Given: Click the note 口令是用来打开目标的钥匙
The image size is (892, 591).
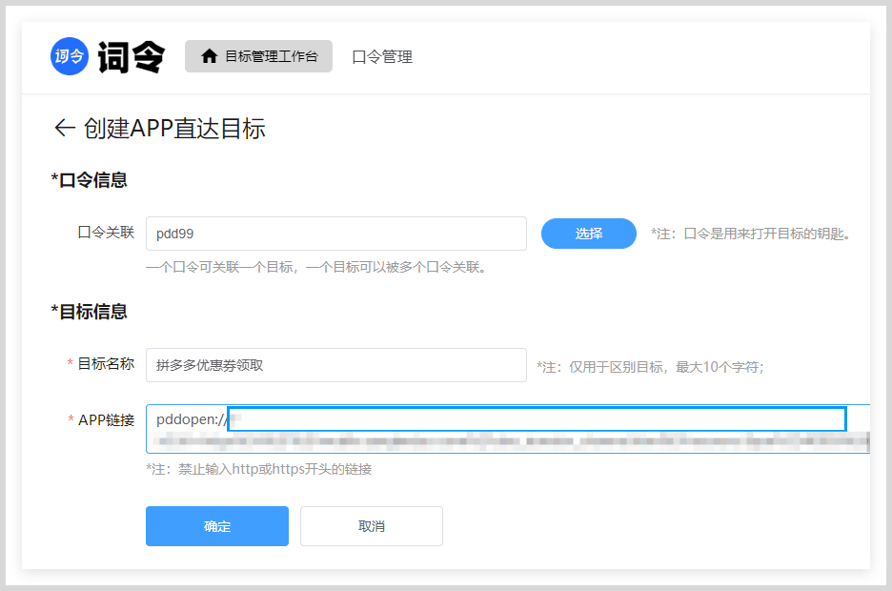Looking at the screenshot, I should click(751, 234).
